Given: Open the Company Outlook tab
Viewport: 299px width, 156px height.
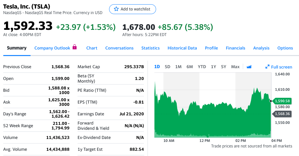Looking at the screenshot, I should coord(52,48).
